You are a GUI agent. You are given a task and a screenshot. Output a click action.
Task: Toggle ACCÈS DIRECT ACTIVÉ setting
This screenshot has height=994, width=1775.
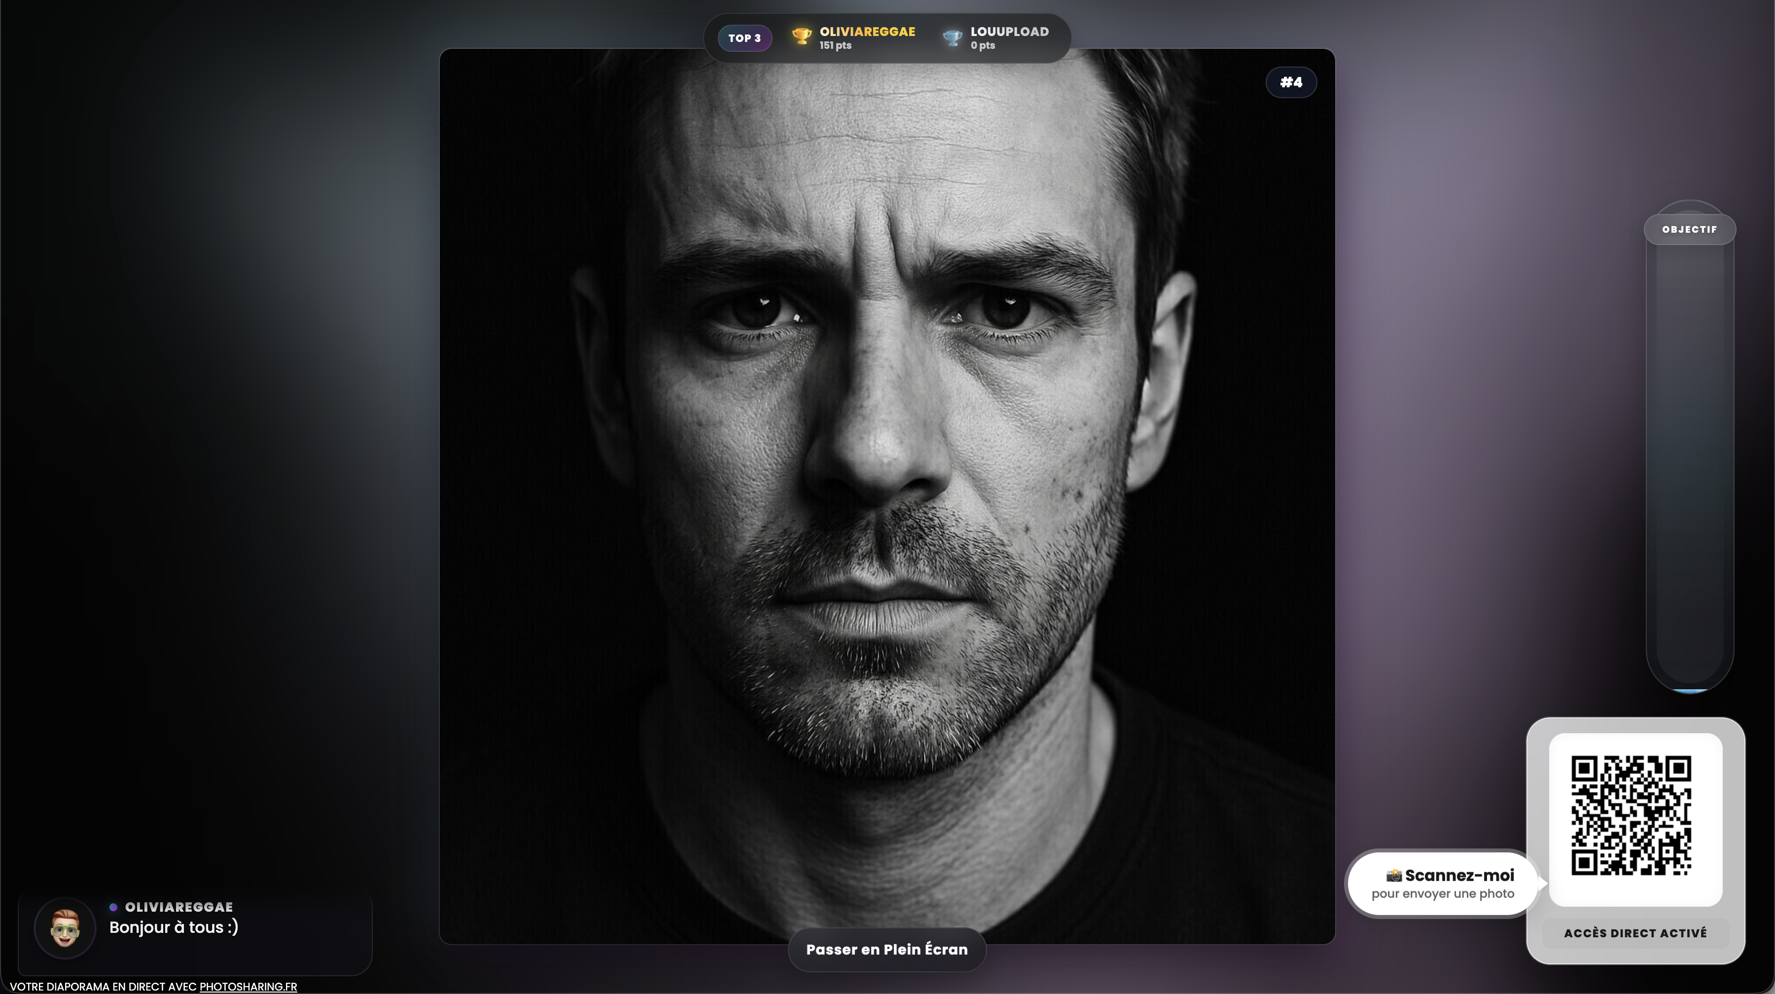pyautogui.click(x=1635, y=933)
